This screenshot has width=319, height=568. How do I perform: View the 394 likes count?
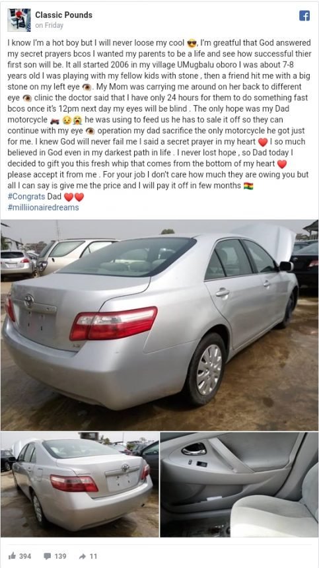pyautogui.click(x=25, y=556)
